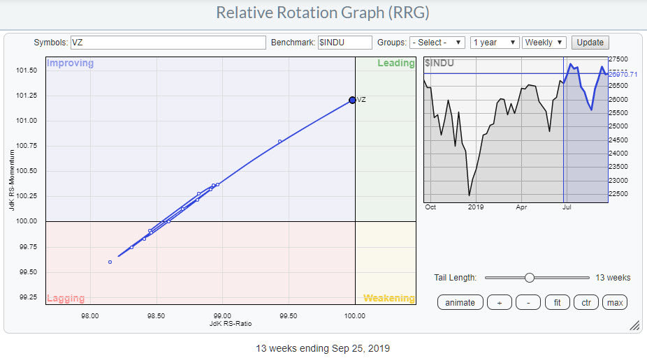
Task: Start the tail animation with animate
Action: click(460, 302)
